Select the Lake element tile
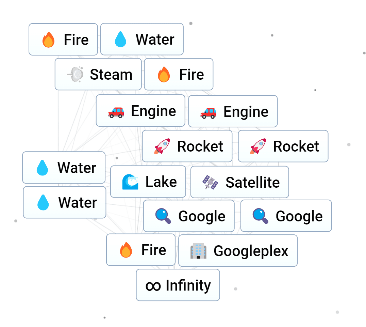 148,182
